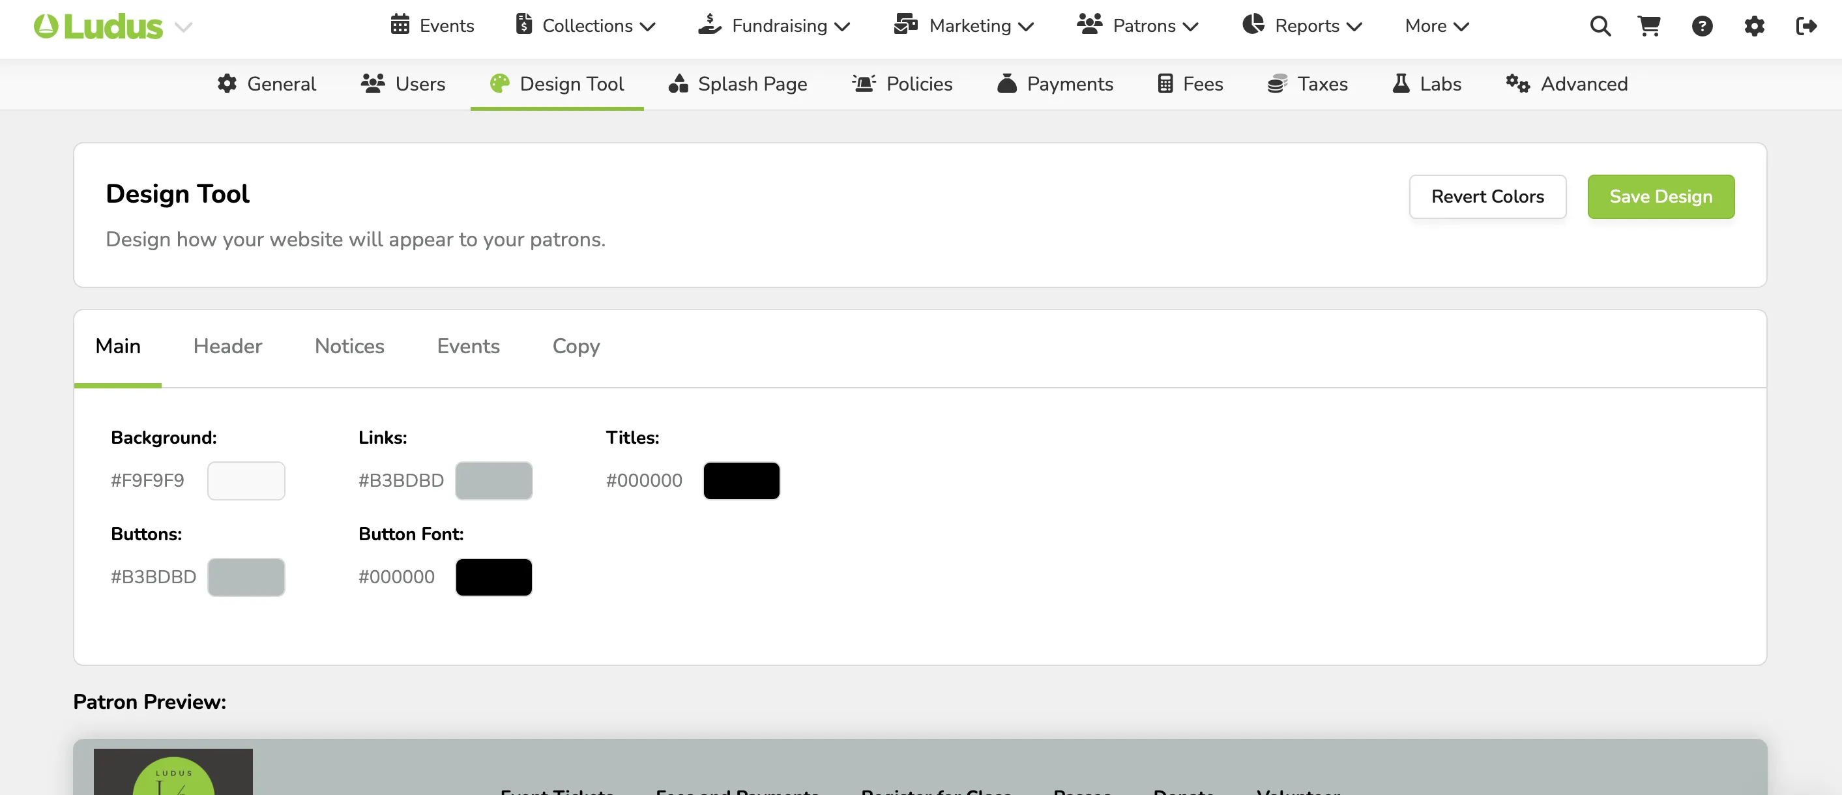Open the Policies settings tab
The width and height of the screenshot is (1842, 795).
pyautogui.click(x=902, y=83)
